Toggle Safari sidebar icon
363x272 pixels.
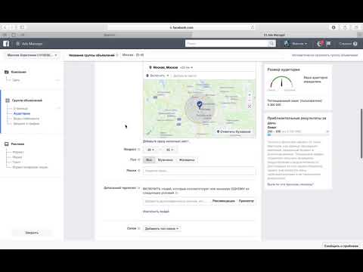tap(22, 27)
